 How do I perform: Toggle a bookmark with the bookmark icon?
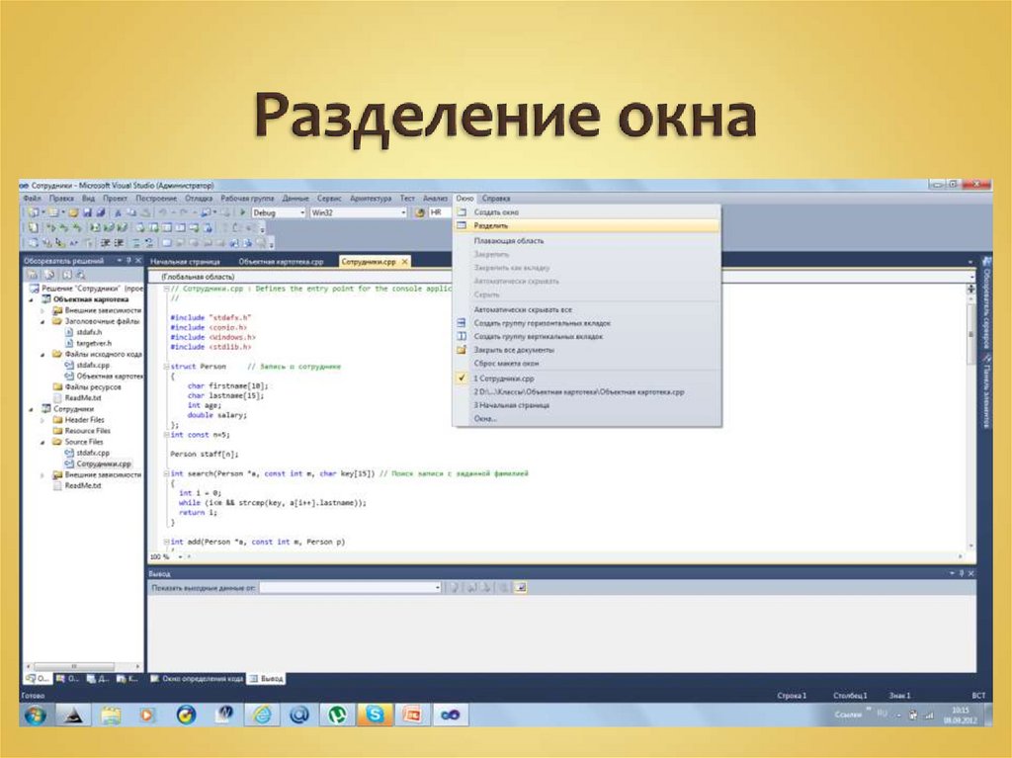coord(166,243)
